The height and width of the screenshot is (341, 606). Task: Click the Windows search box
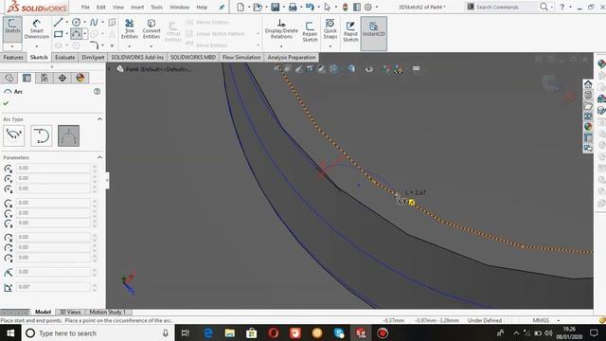(98, 333)
